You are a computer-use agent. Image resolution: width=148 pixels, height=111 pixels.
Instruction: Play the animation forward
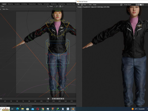(x=59, y=99)
